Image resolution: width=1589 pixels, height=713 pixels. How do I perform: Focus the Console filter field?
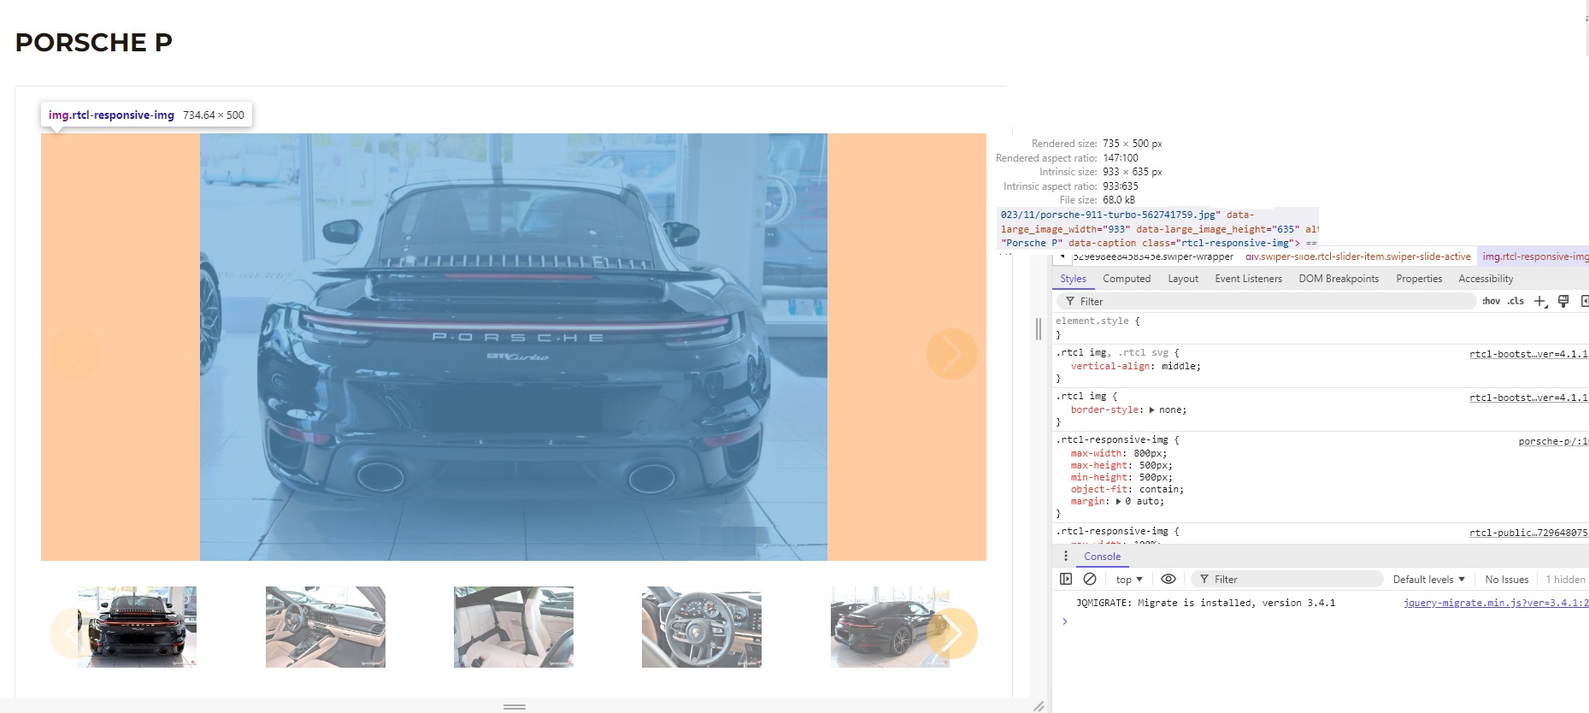point(1286,580)
